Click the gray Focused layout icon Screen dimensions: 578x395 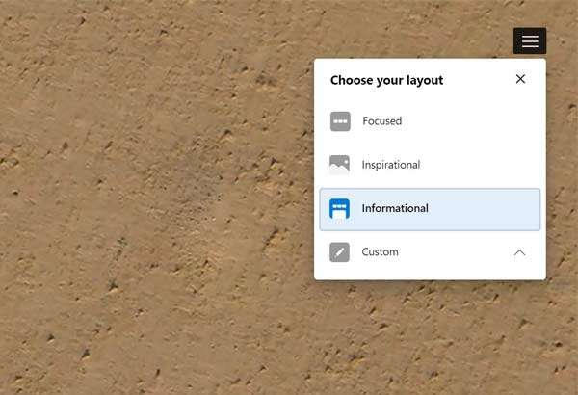pyautogui.click(x=340, y=121)
